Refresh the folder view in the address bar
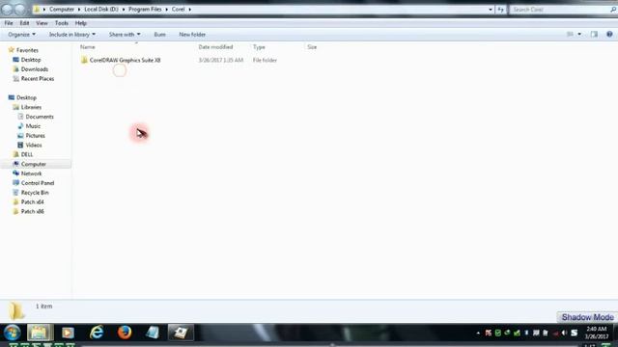The width and height of the screenshot is (618, 347). click(500, 9)
